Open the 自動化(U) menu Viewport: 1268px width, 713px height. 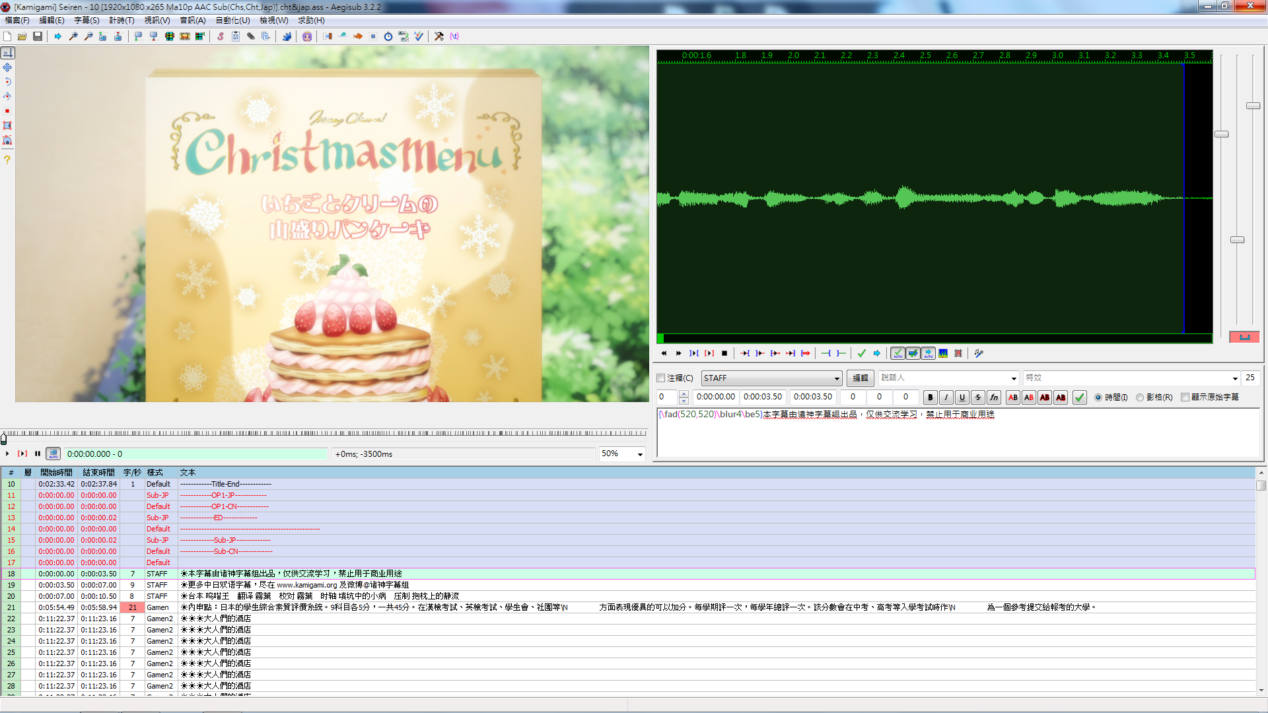(232, 20)
